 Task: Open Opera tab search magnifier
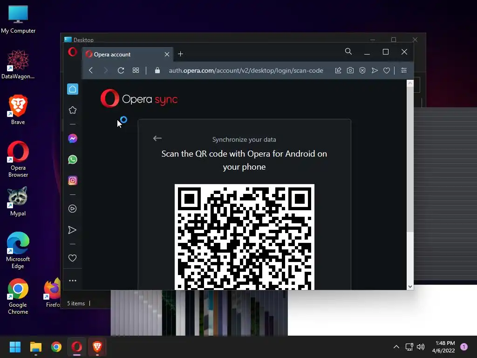point(348,51)
